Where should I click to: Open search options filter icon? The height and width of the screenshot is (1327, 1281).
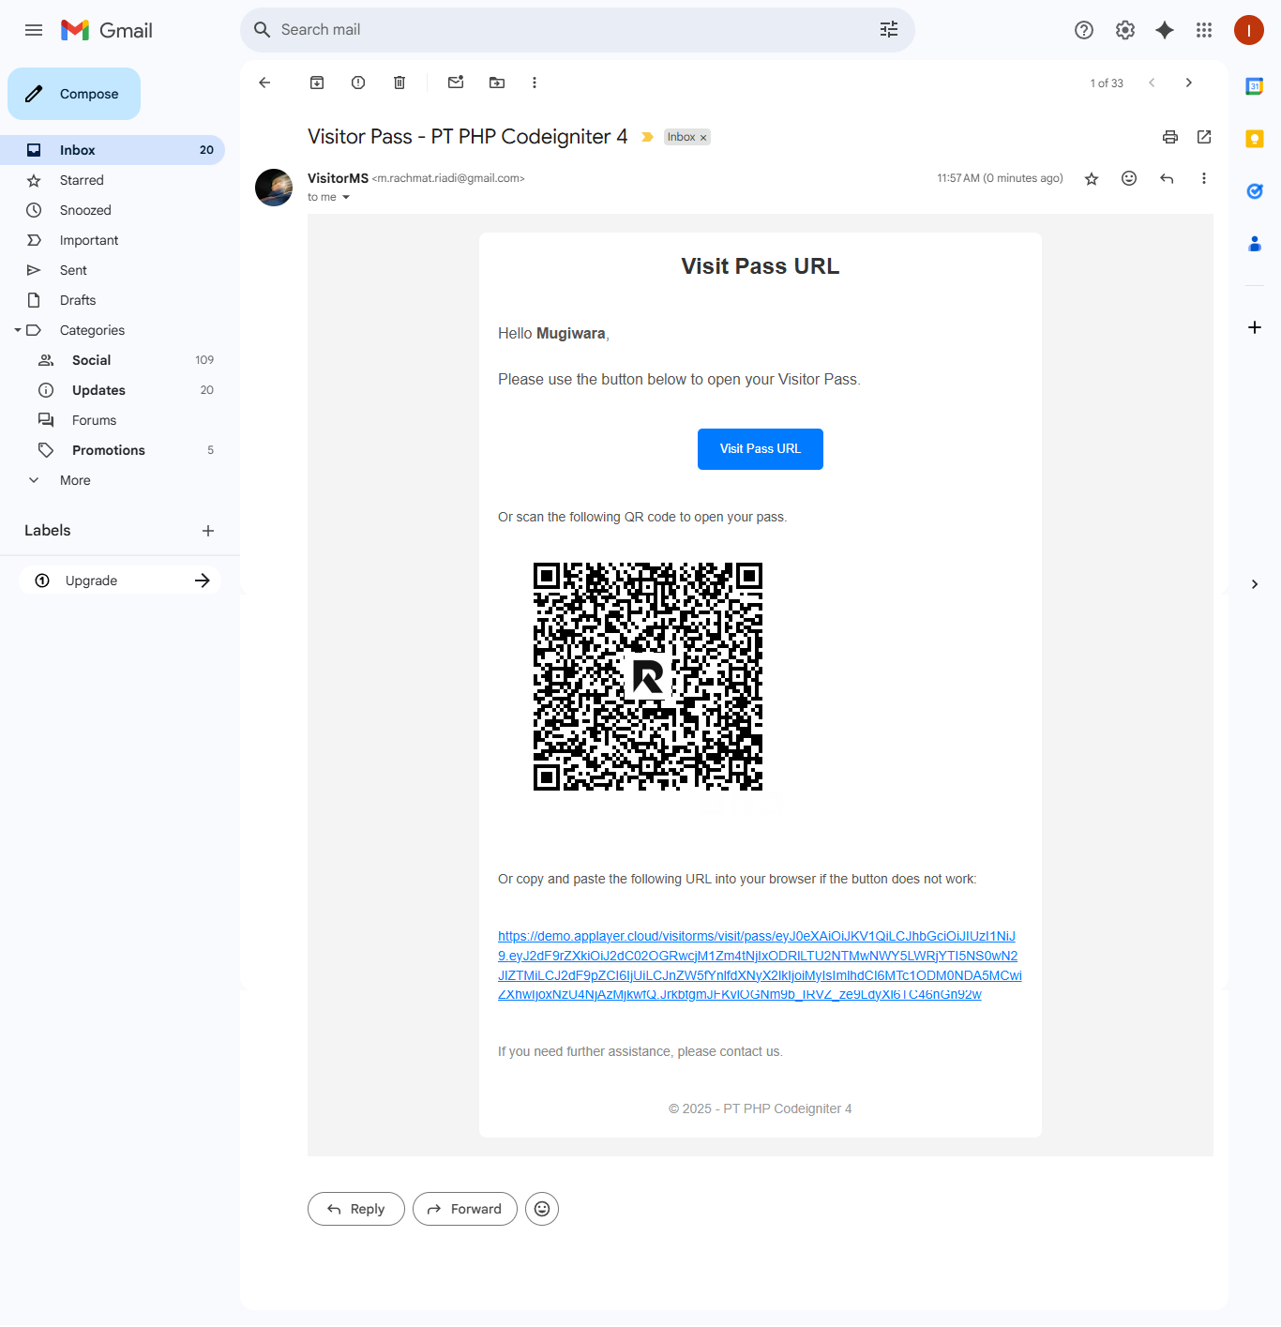tap(889, 30)
